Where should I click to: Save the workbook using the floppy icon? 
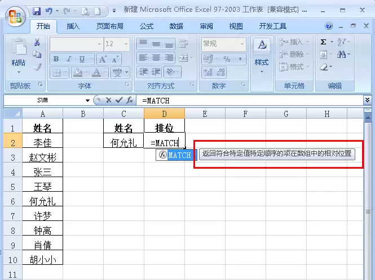[x=37, y=11]
